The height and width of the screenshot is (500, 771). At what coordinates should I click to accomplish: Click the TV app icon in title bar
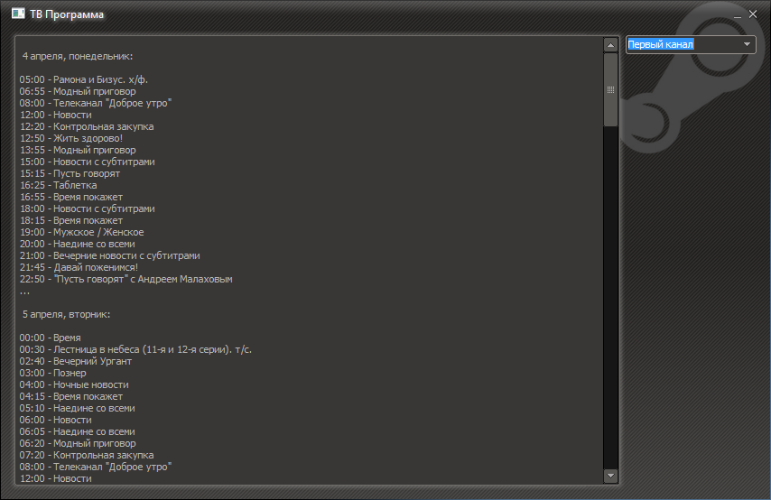tap(17, 14)
